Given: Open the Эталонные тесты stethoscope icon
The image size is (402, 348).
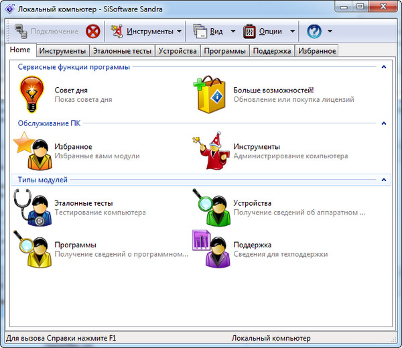Looking at the screenshot, I should click(31, 207).
